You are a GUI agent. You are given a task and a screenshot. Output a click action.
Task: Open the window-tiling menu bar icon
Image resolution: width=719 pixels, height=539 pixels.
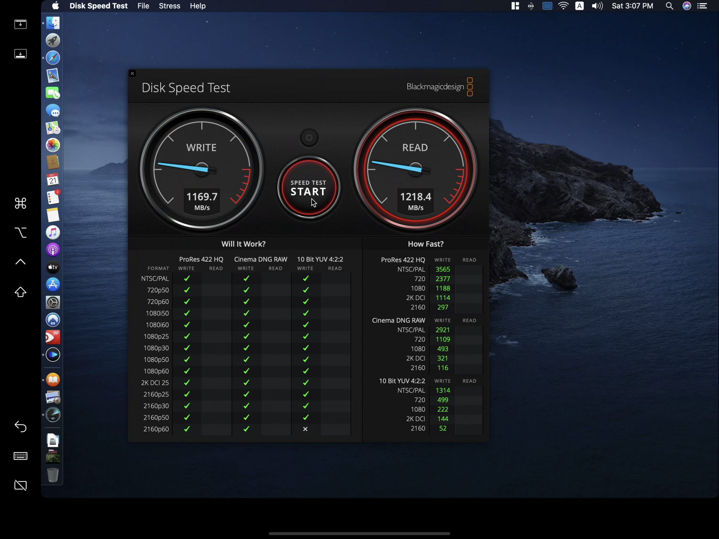515,6
